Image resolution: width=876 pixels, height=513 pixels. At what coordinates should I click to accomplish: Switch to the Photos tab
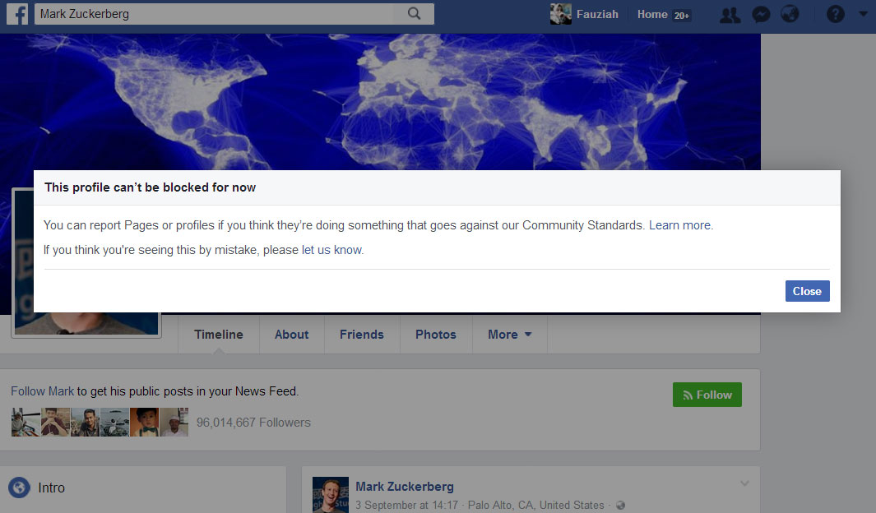tap(436, 335)
